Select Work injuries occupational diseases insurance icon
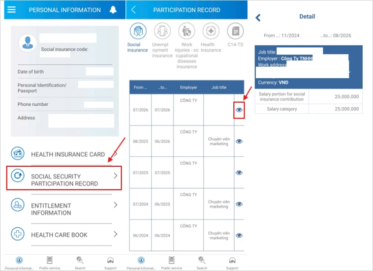Viewport: 373px width, 271px height. [x=186, y=31]
